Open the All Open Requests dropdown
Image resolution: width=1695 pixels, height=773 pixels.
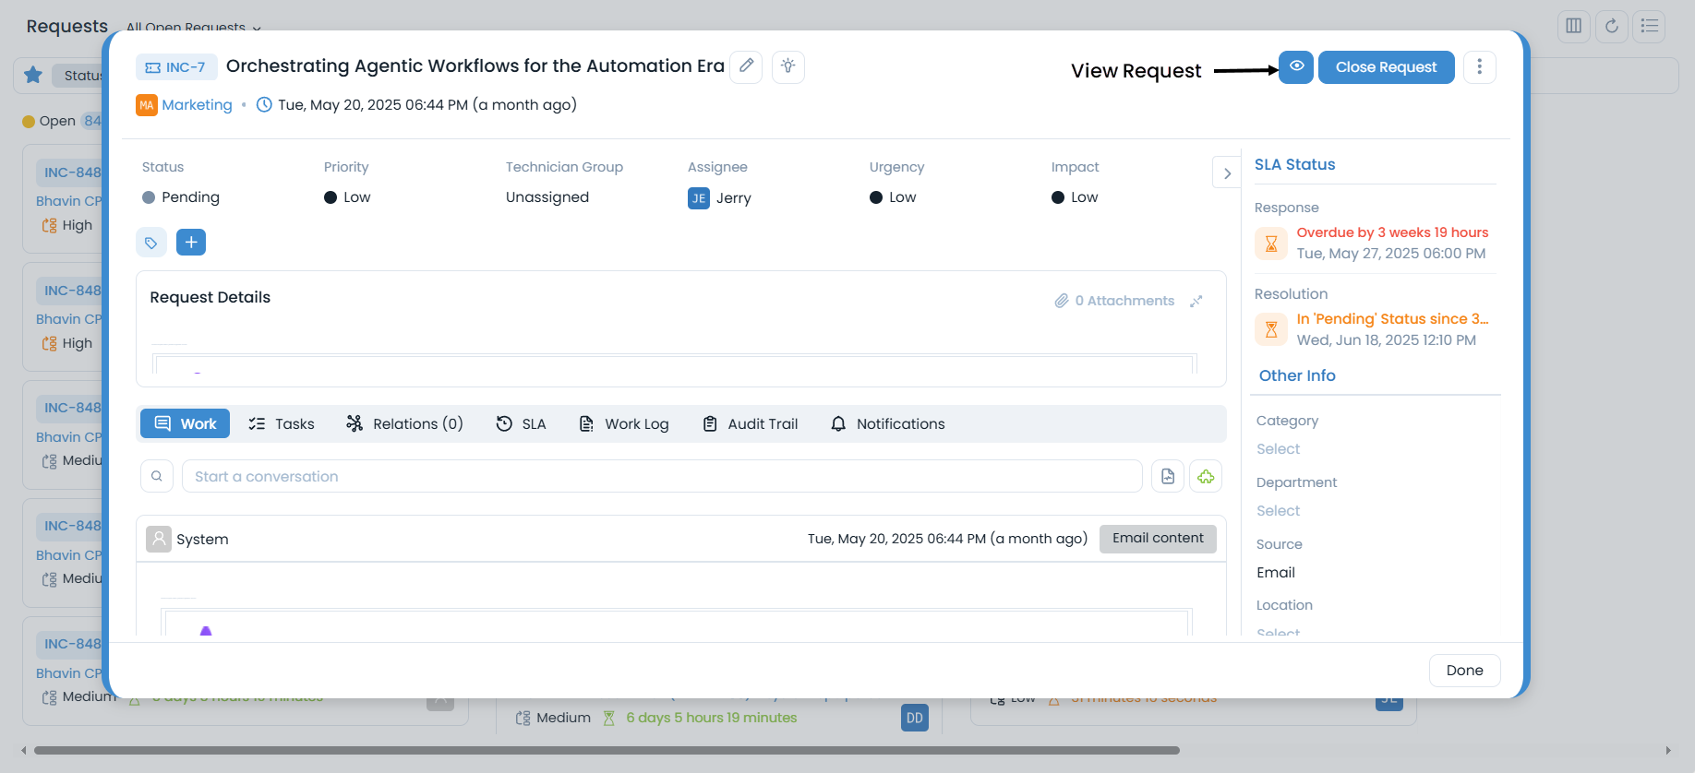pos(193,27)
